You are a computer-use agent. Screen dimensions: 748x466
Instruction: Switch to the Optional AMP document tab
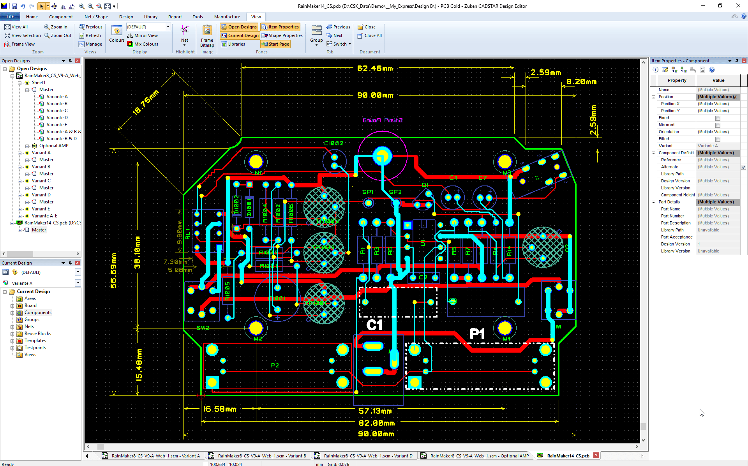pos(475,455)
